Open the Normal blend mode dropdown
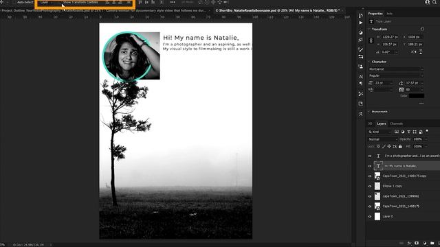 click(x=383, y=139)
